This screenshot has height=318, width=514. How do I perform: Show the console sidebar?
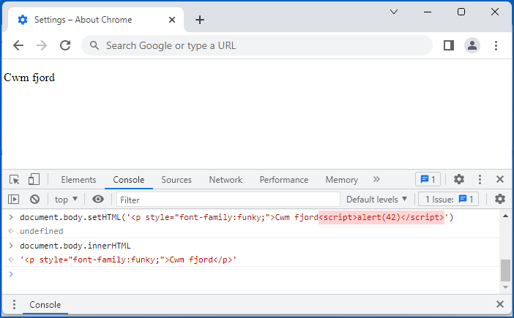click(x=14, y=200)
